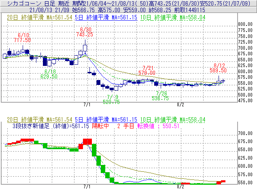Click the red block at 6/30 peak in lower chart
The image size is (257, 192).
(87, 141)
